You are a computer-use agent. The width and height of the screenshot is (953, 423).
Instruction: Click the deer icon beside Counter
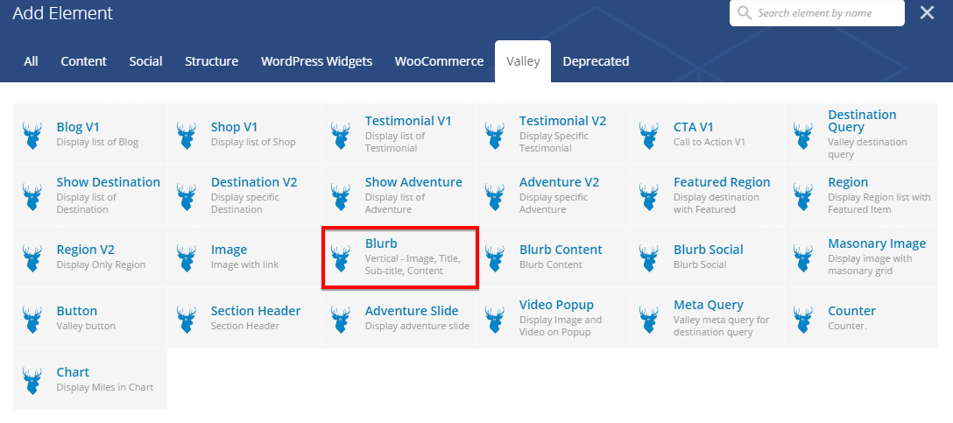[803, 319]
